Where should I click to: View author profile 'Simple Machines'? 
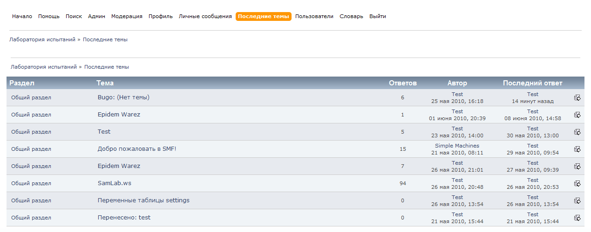(457, 146)
